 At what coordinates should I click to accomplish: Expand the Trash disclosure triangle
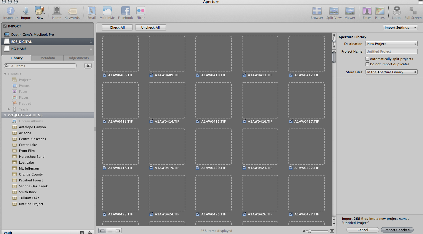pyautogui.click(x=9, y=109)
